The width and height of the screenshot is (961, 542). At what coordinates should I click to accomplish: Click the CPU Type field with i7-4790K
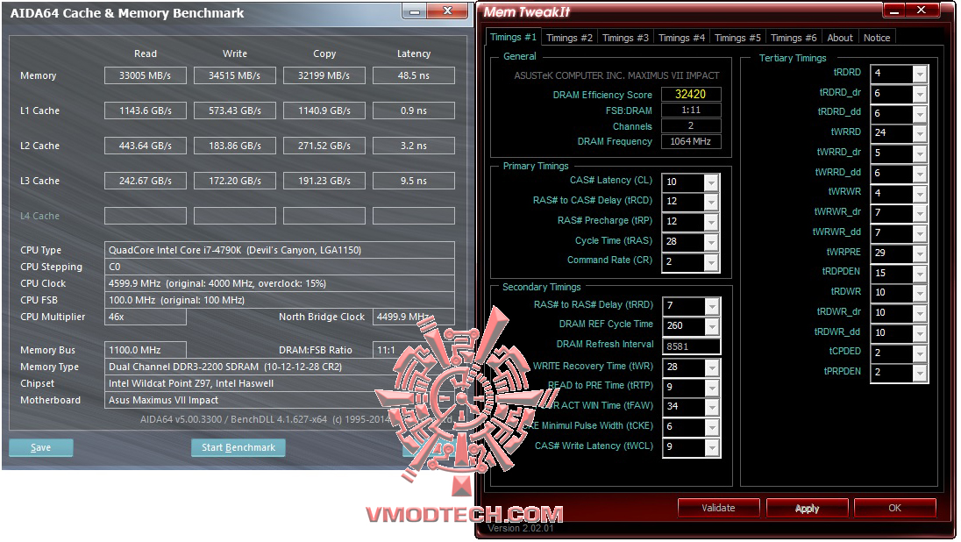pyautogui.click(x=280, y=250)
